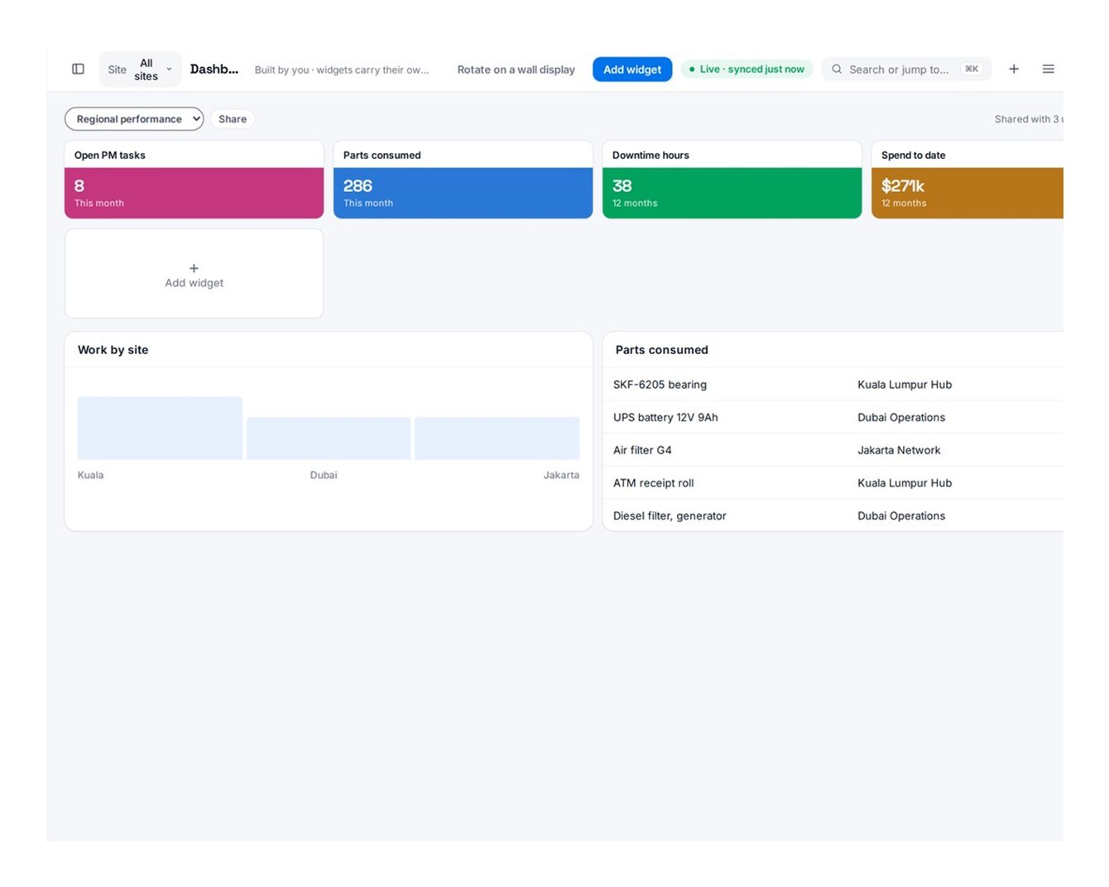Open the hamburger menu icon
The height and width of the screenshot is (887, 1109).
pyautogui.click(x=1049, y=70)
